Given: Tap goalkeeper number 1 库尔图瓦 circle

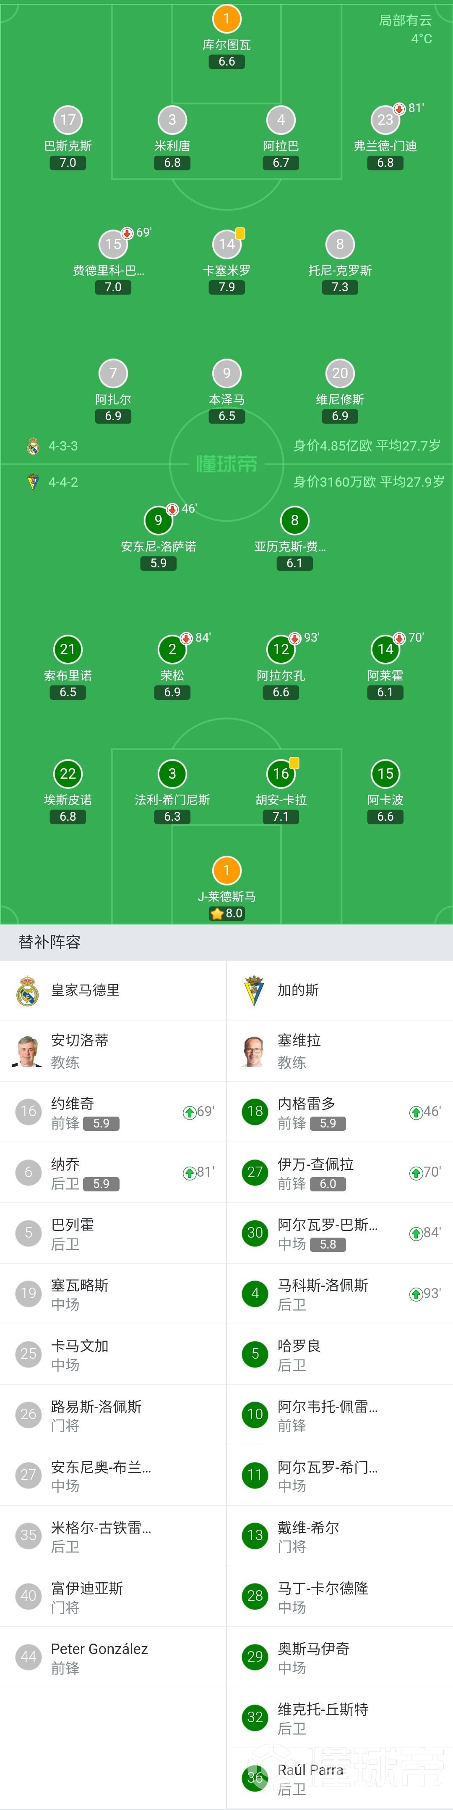Looking at the screenshot, I should point(226,18).
